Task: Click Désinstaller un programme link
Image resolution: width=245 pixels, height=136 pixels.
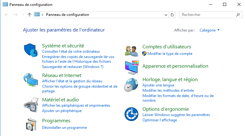Action: pyautogui.click(x=64, y=128)
